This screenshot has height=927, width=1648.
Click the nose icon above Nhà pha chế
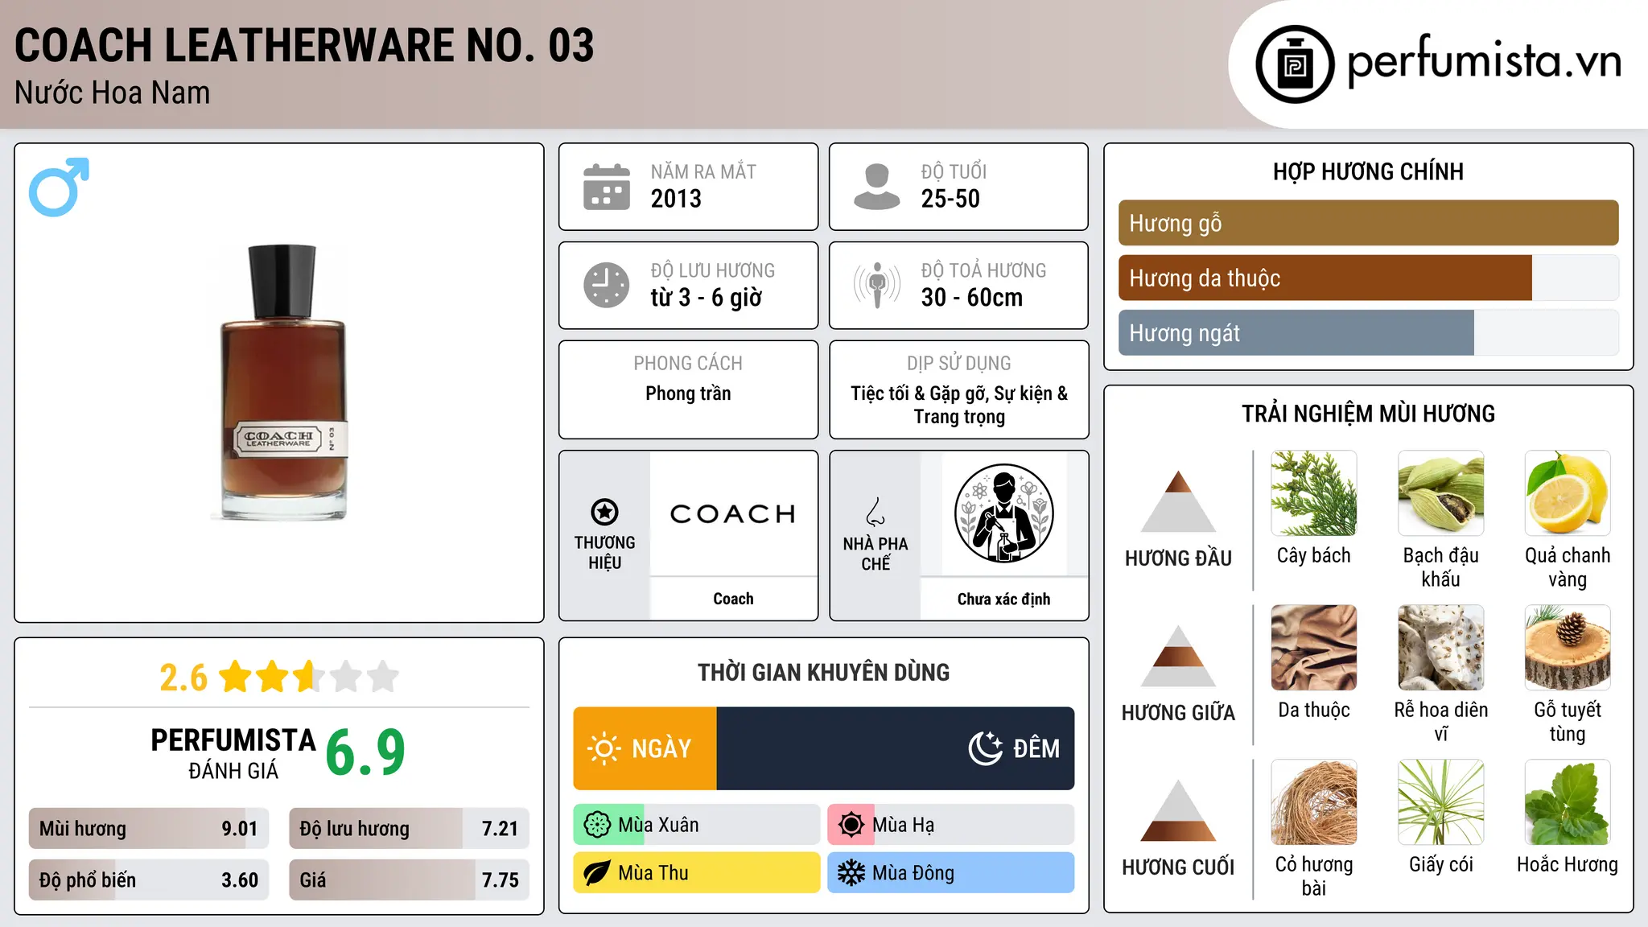pyautogui.click(x=875, y=512)
